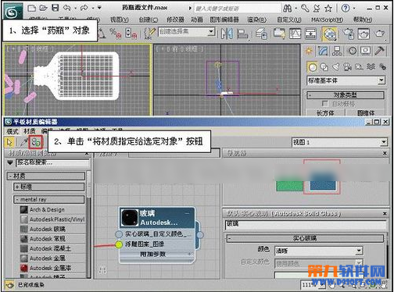The width and height of the screenshot is (394, 292).
Task: Collapse the materials group in browser
Action: click(x=46, y=176)
